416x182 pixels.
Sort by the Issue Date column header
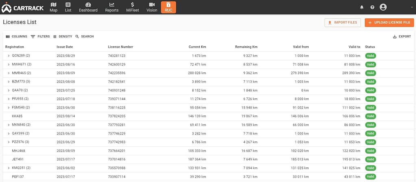[65, 47]
